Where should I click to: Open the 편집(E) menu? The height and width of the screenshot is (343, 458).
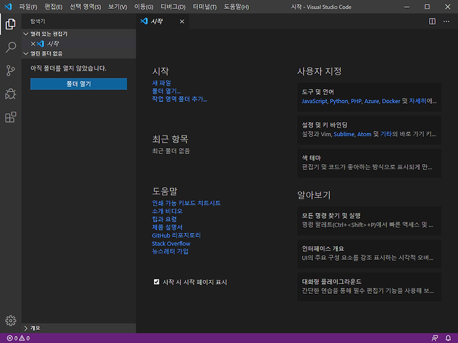tap(53, 7)
